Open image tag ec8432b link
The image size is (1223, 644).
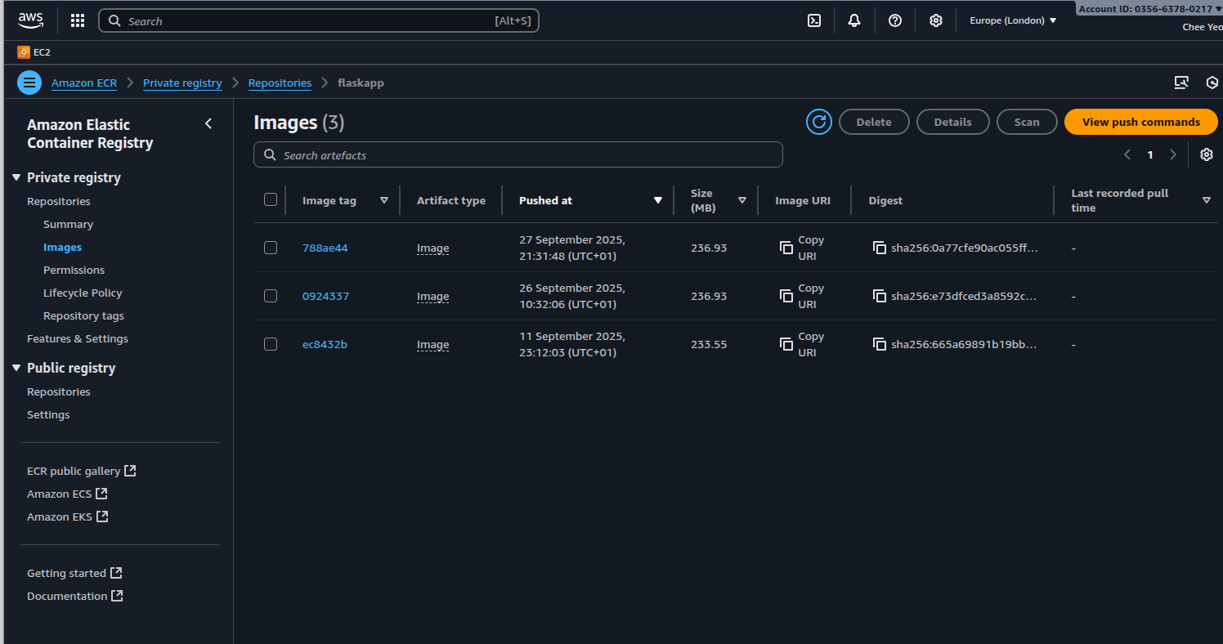[325, 344]
